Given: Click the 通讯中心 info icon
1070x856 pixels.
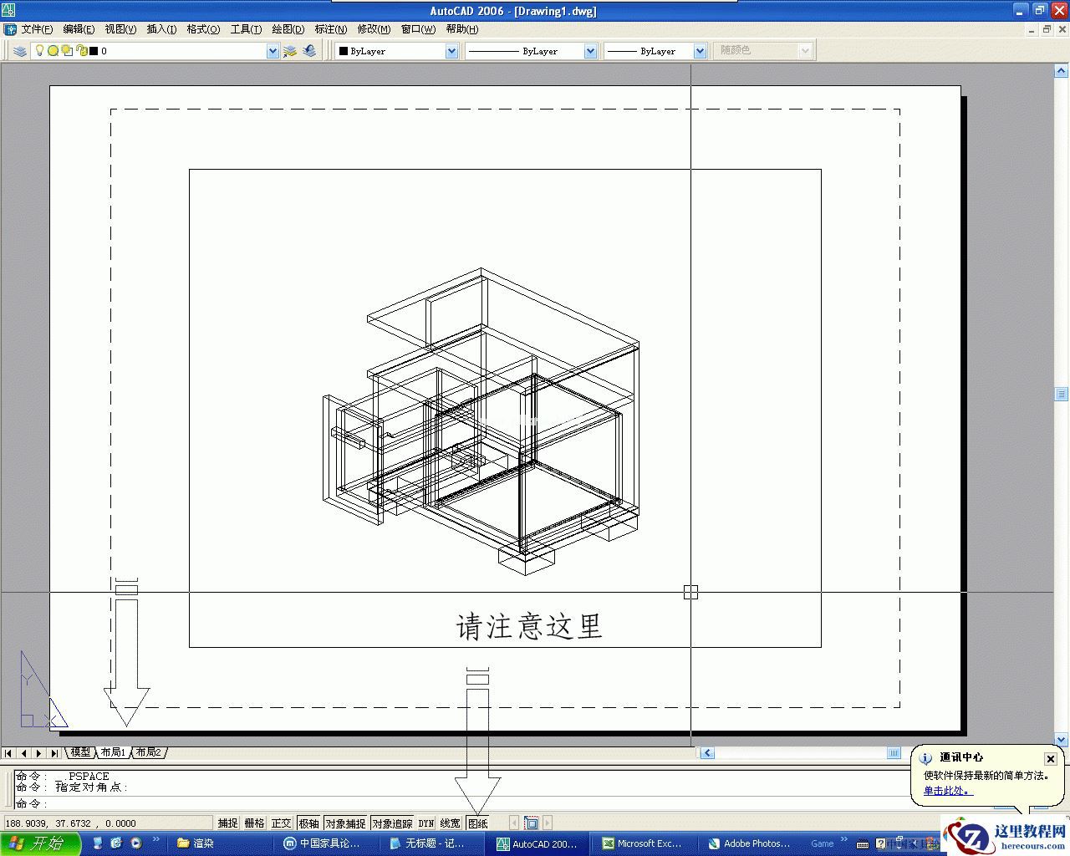Looking at the screenshot, I should tap(926, 759).
